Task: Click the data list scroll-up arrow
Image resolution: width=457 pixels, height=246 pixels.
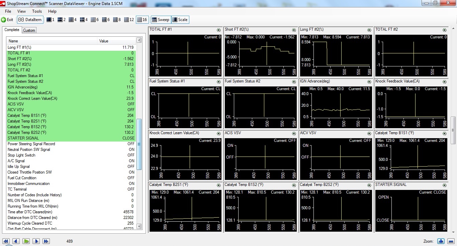Action: (139, 40)
